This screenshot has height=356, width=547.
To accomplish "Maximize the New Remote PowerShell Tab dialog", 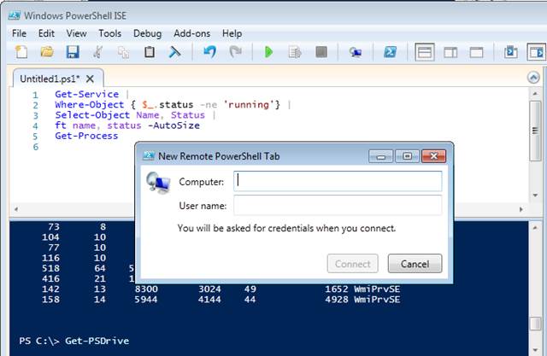I will click(407, 156).
